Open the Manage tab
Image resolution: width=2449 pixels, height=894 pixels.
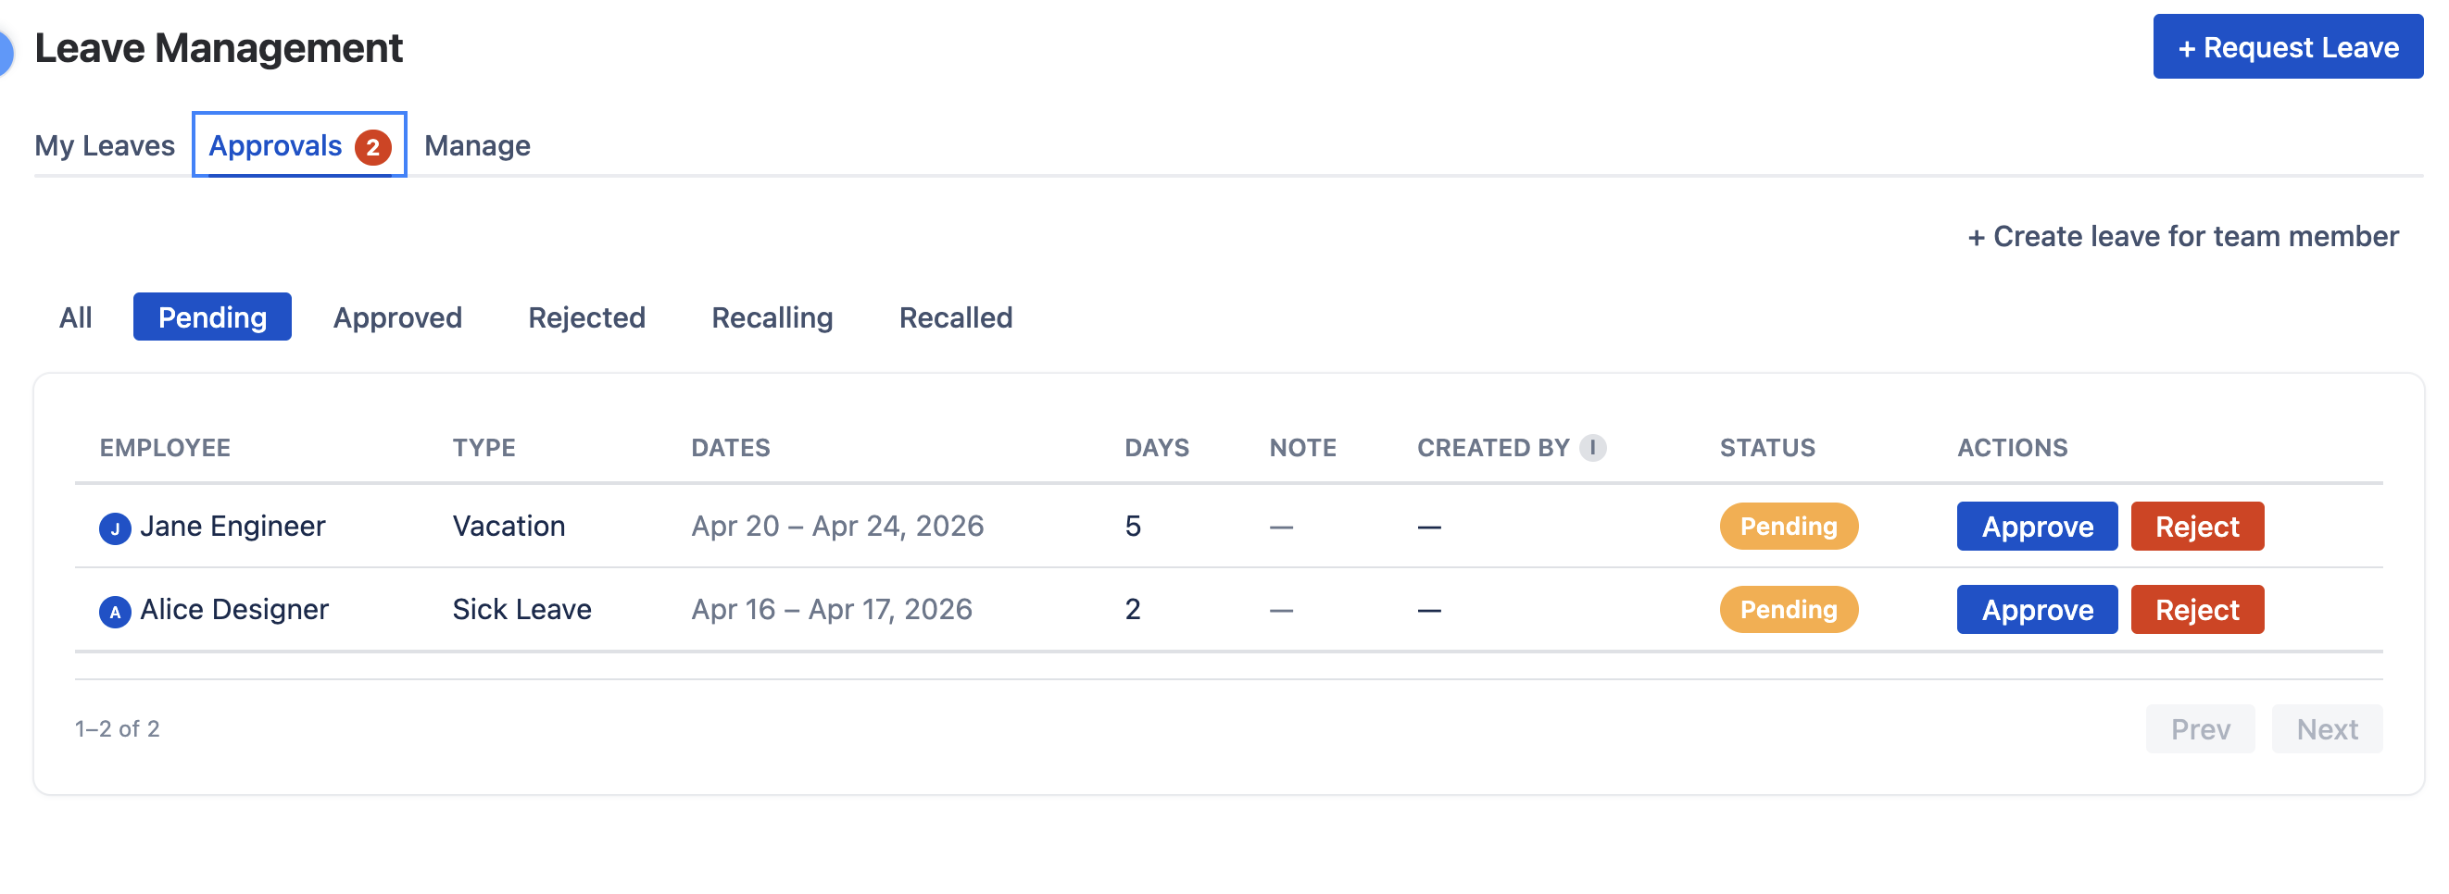pos(478,145)
